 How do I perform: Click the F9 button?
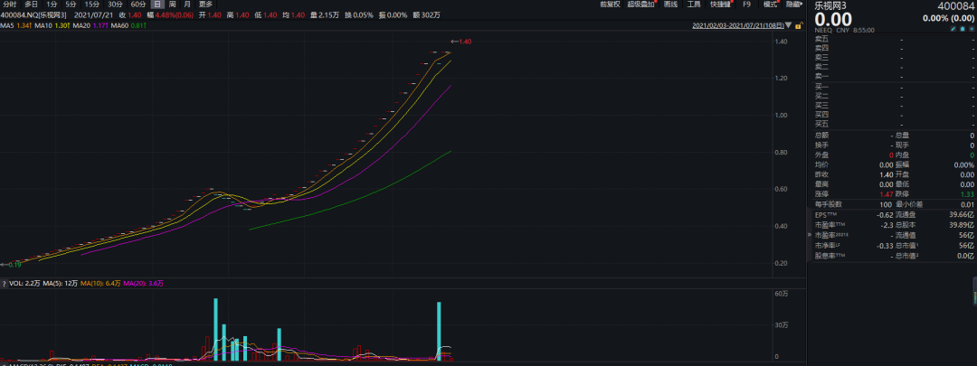click(747, 5)
